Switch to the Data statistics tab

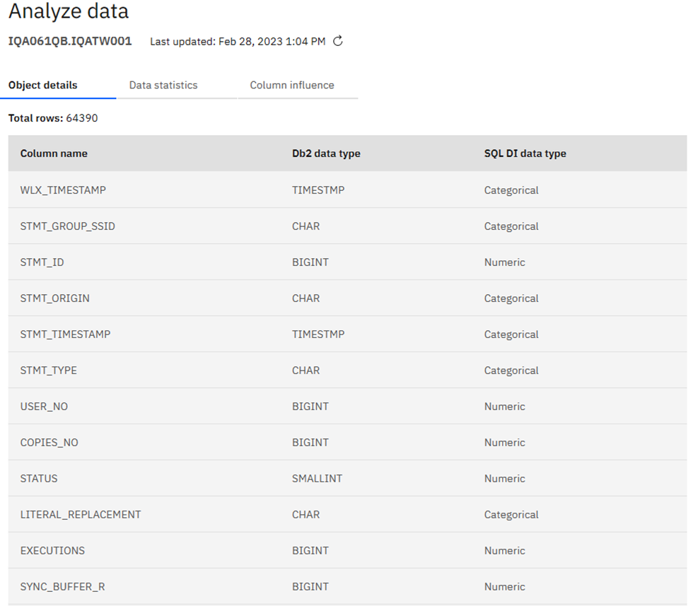pos(163,85)
